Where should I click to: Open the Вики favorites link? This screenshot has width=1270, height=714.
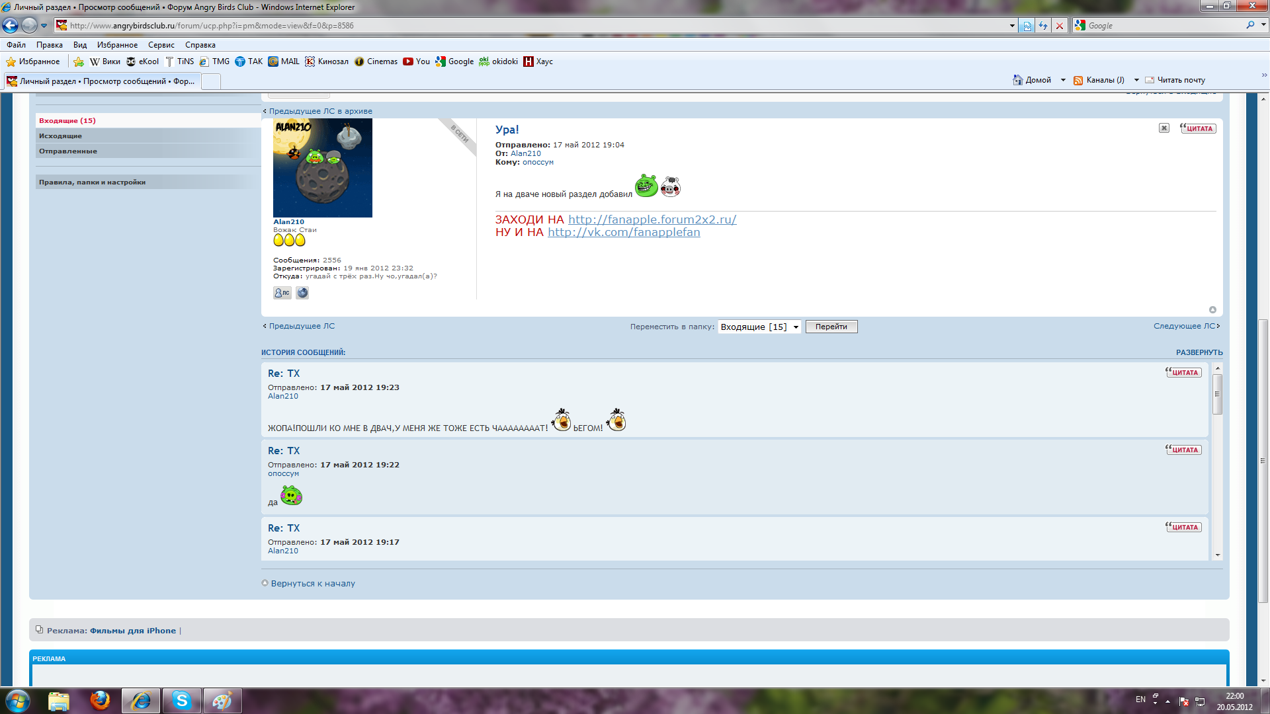pyautogui.click(x=105, y=61)
